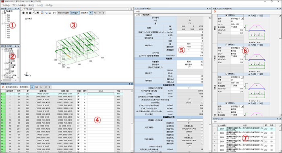Image resolution: width=282 pixels, height=153 pixels.
Task: Click the XYZ axis indicator in model view
Action: click(27, 74)
